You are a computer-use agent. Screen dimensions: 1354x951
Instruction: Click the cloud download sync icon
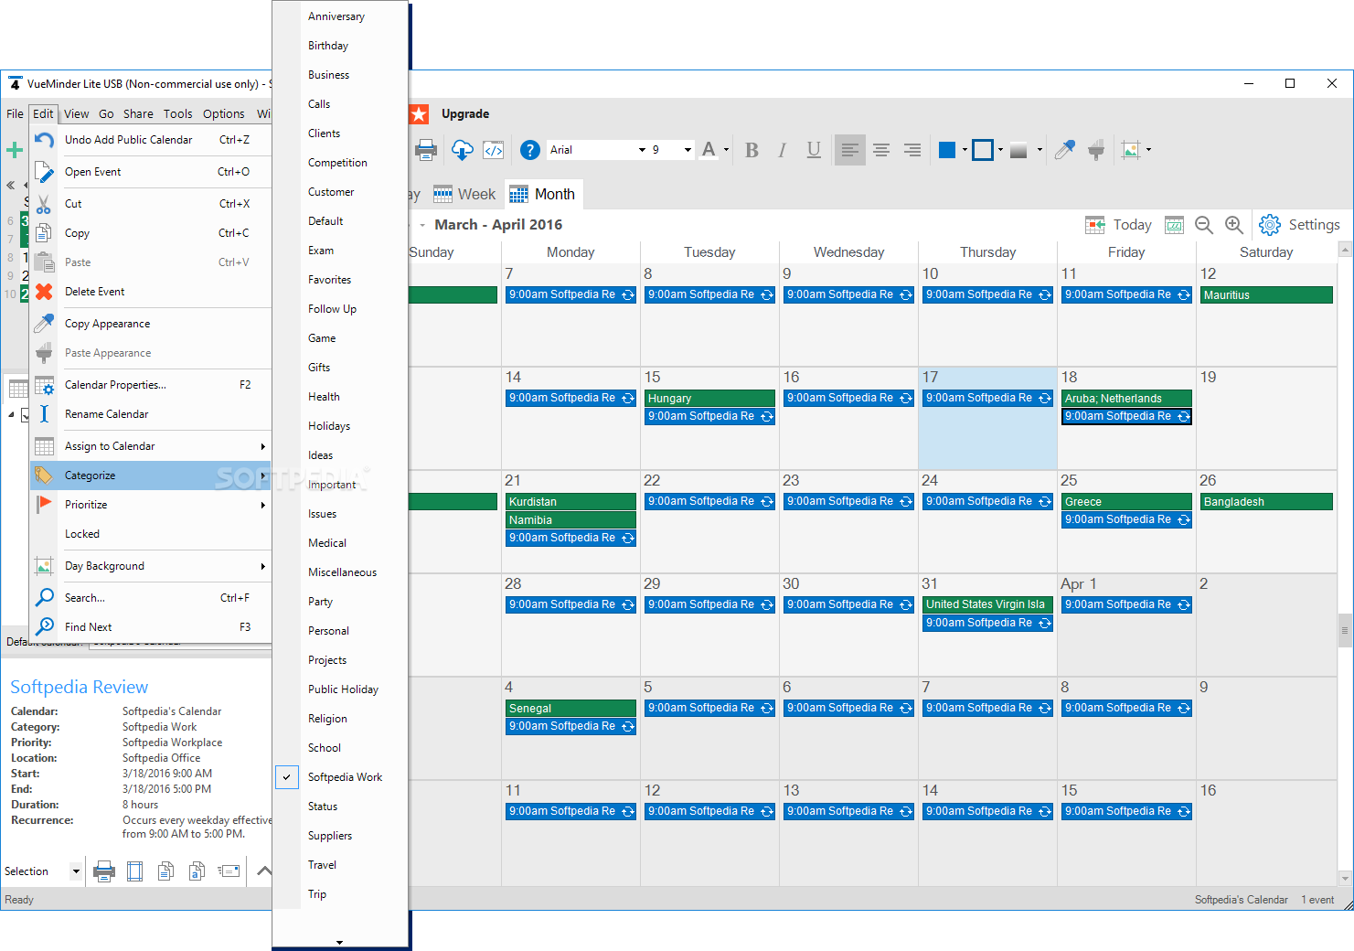click(x=463, y=150)
